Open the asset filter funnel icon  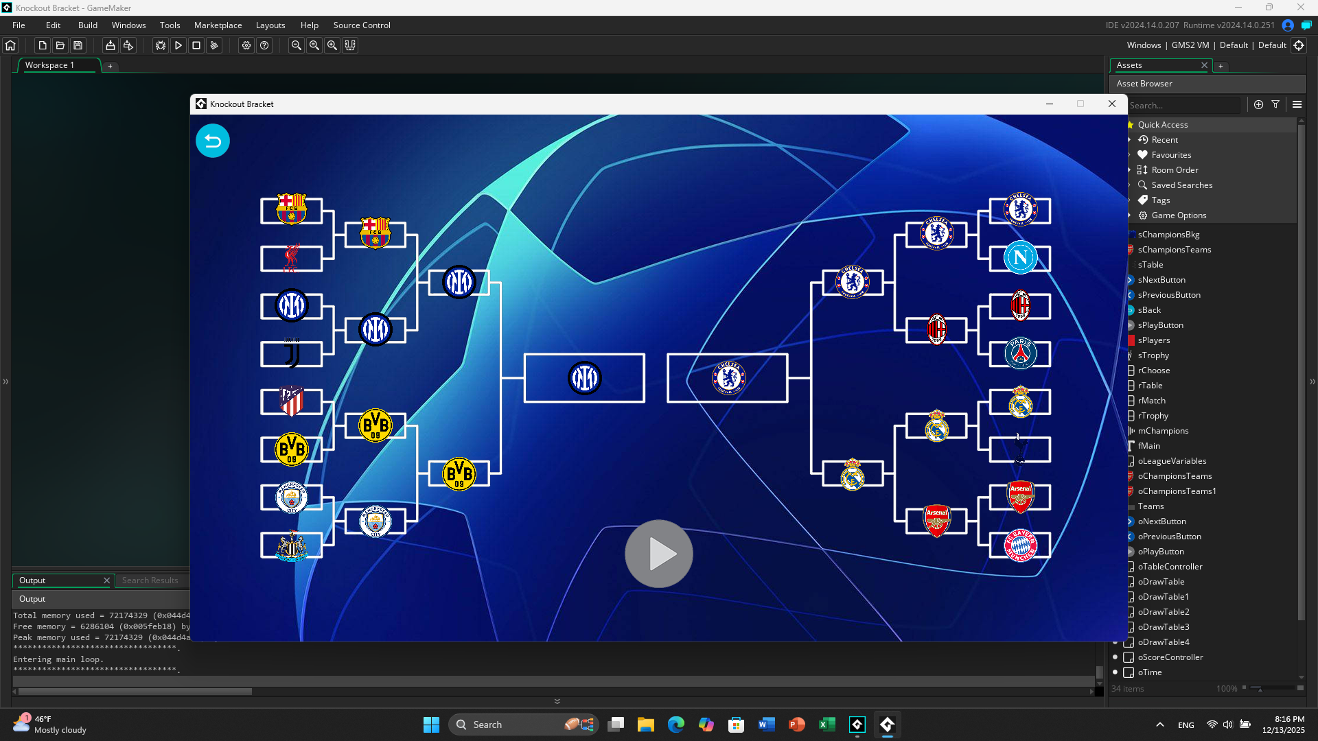1275,104
